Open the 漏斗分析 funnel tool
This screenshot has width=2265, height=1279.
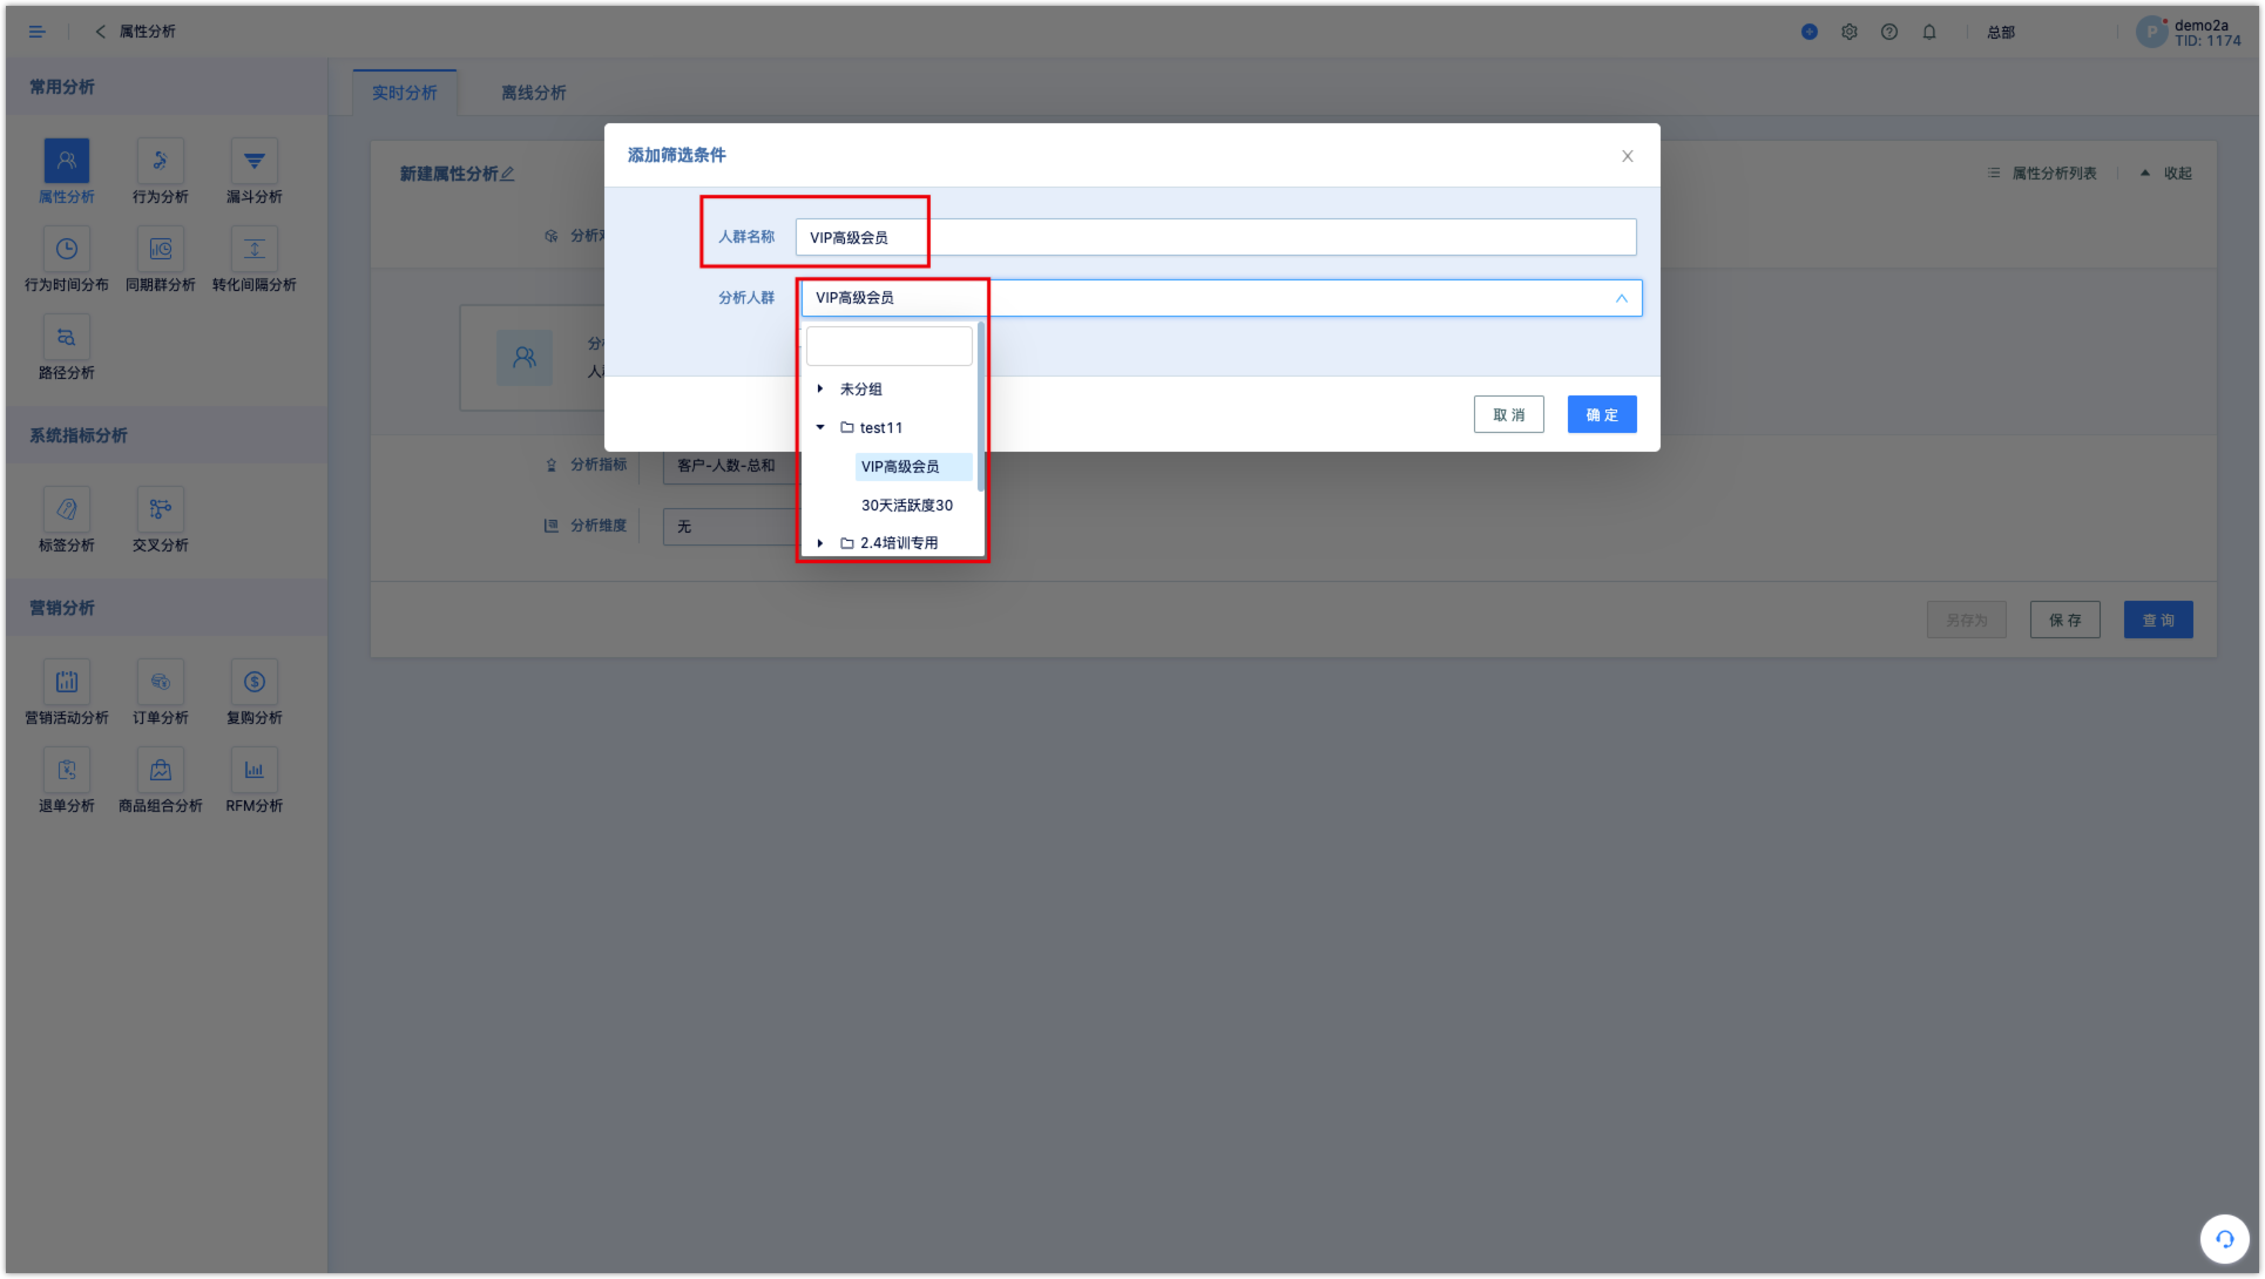point(254,160)
